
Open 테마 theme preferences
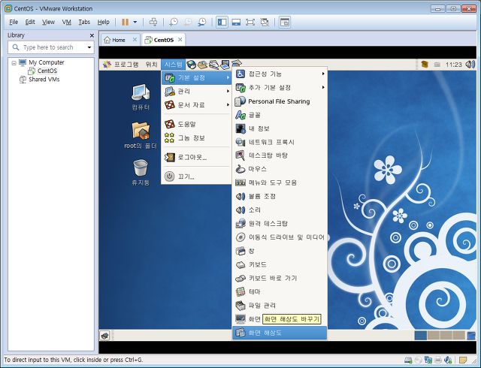(280, 291)
